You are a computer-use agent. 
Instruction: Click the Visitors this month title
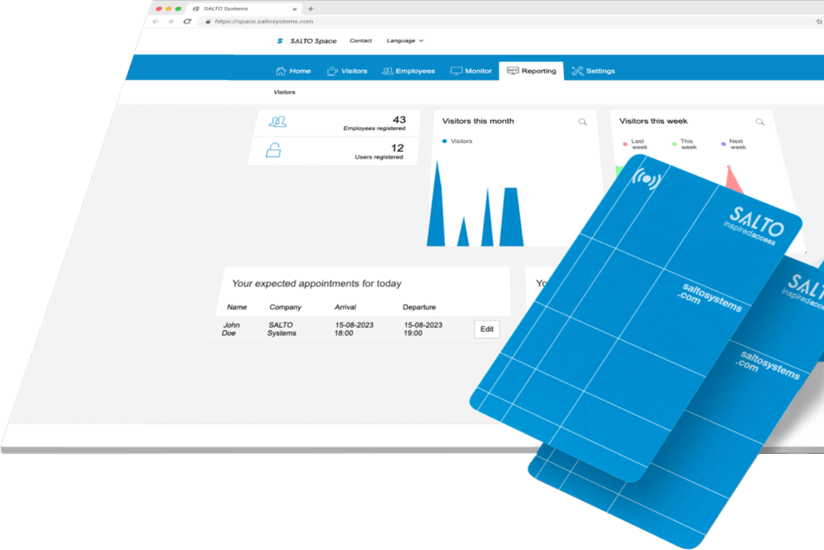click(x=478, y=121)
